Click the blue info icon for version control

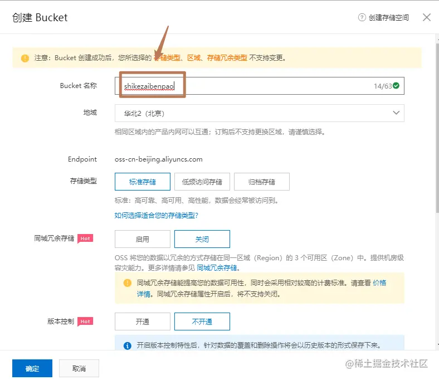coord(127,346)
